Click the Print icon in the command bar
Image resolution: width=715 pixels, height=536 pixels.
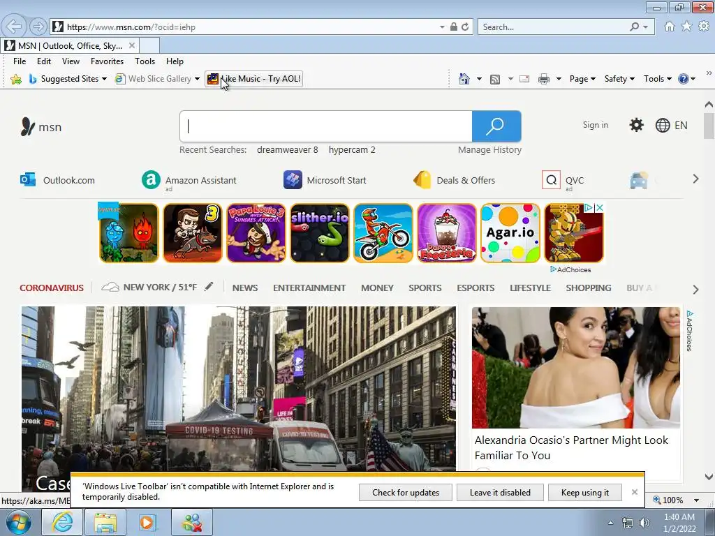pyautogui.click(x=543, y=80)
